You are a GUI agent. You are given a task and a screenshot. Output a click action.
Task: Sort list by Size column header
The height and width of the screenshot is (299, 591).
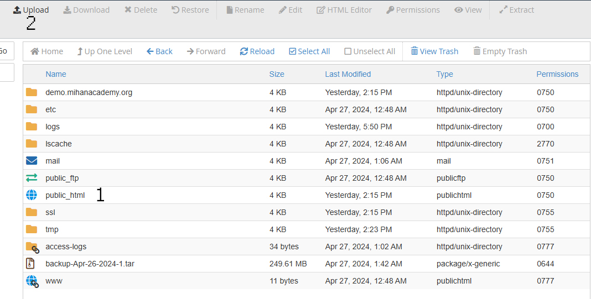tap(277, 74)
